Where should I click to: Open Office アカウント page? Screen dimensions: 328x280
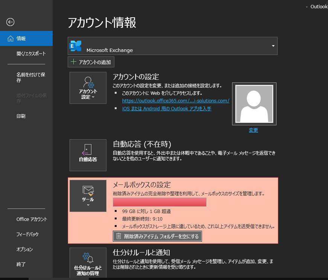(x=32, y=219)
